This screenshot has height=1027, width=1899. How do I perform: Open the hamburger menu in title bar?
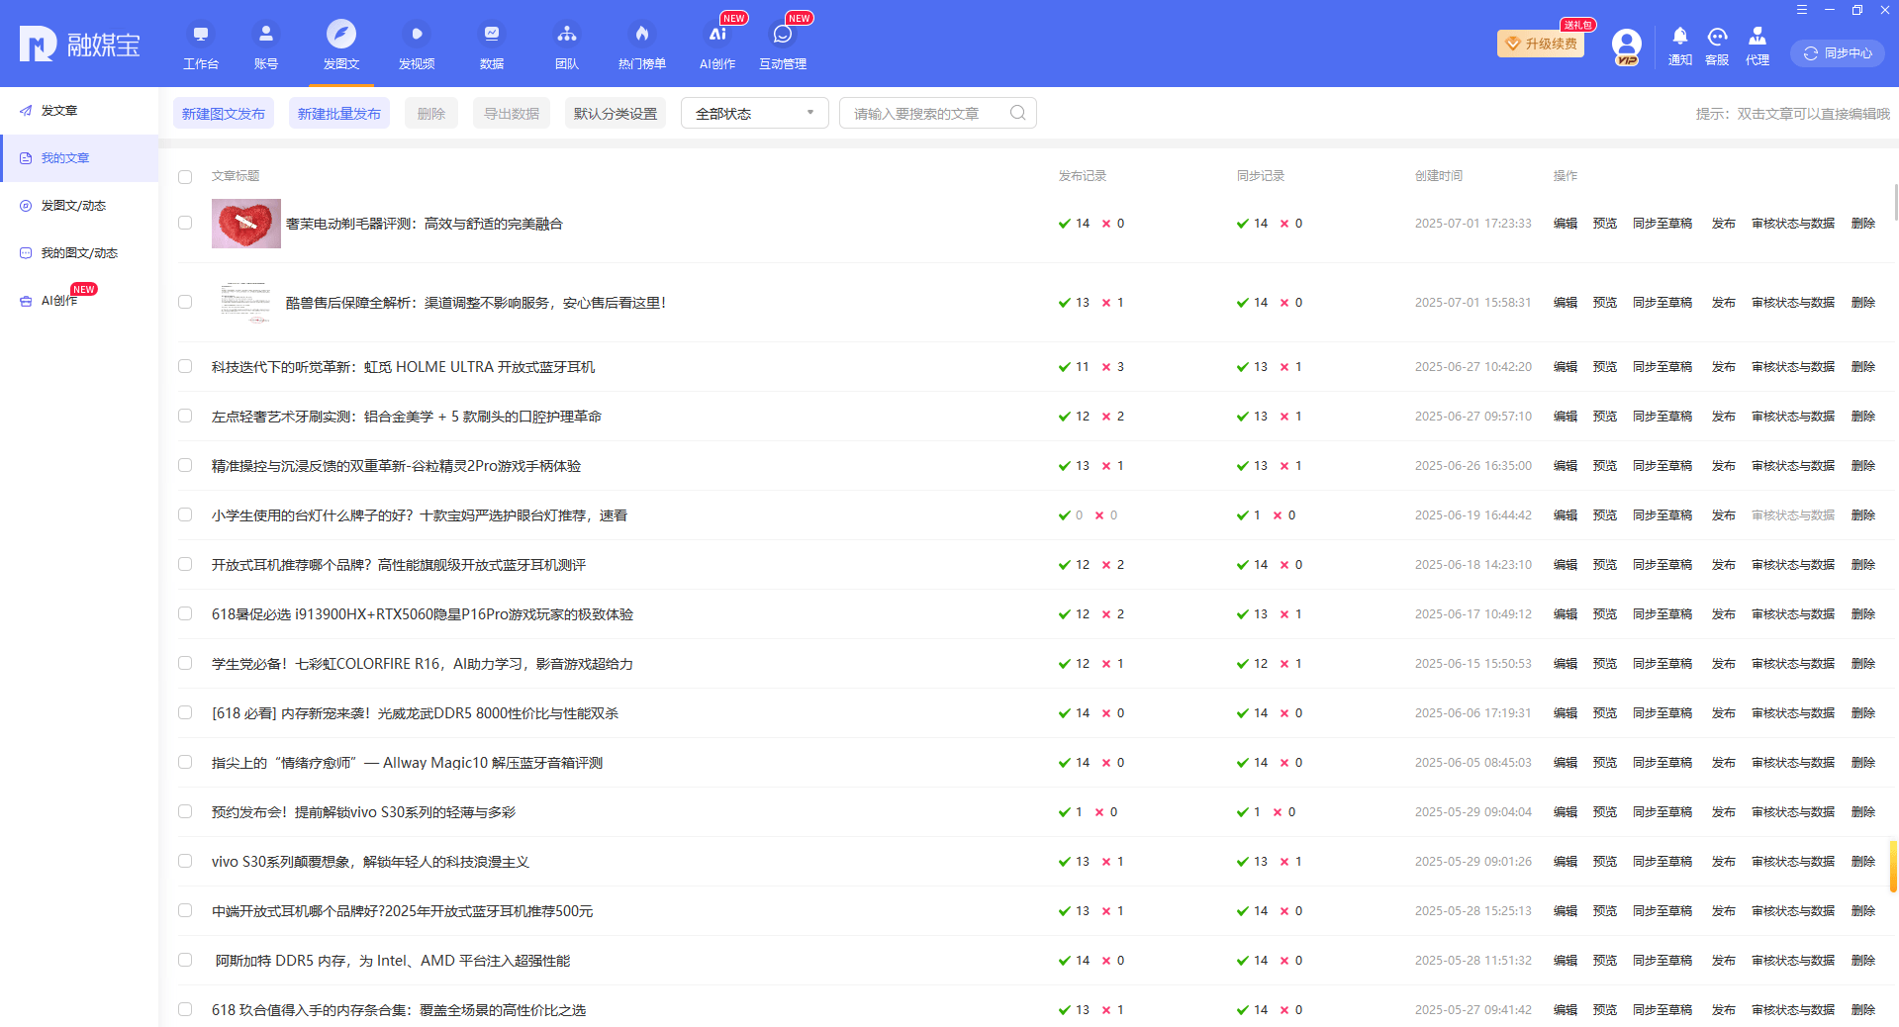(1802, 10)
